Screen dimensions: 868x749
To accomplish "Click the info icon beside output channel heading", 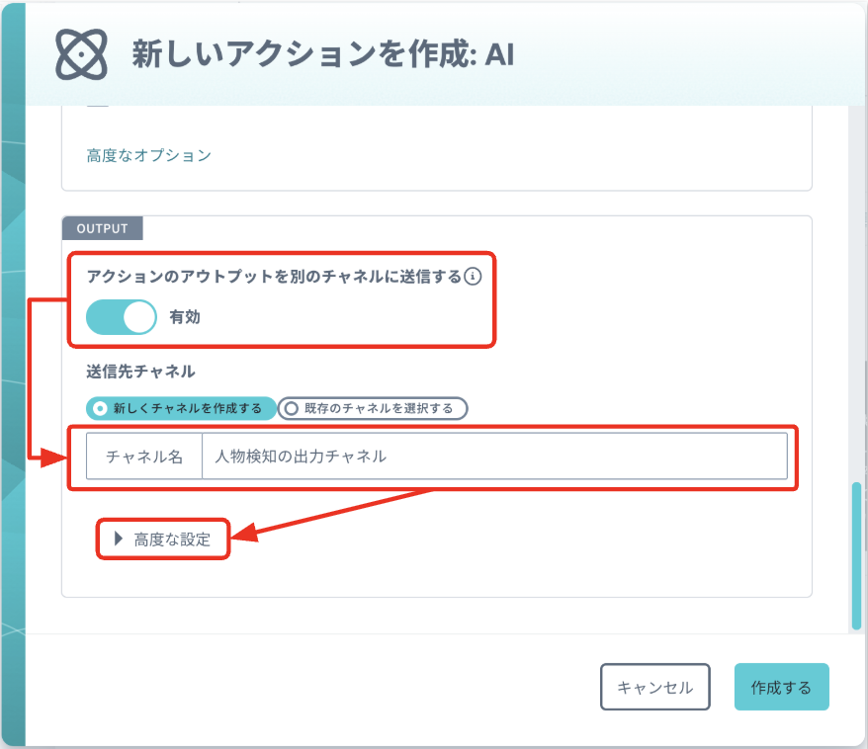I will pos(473,276).
